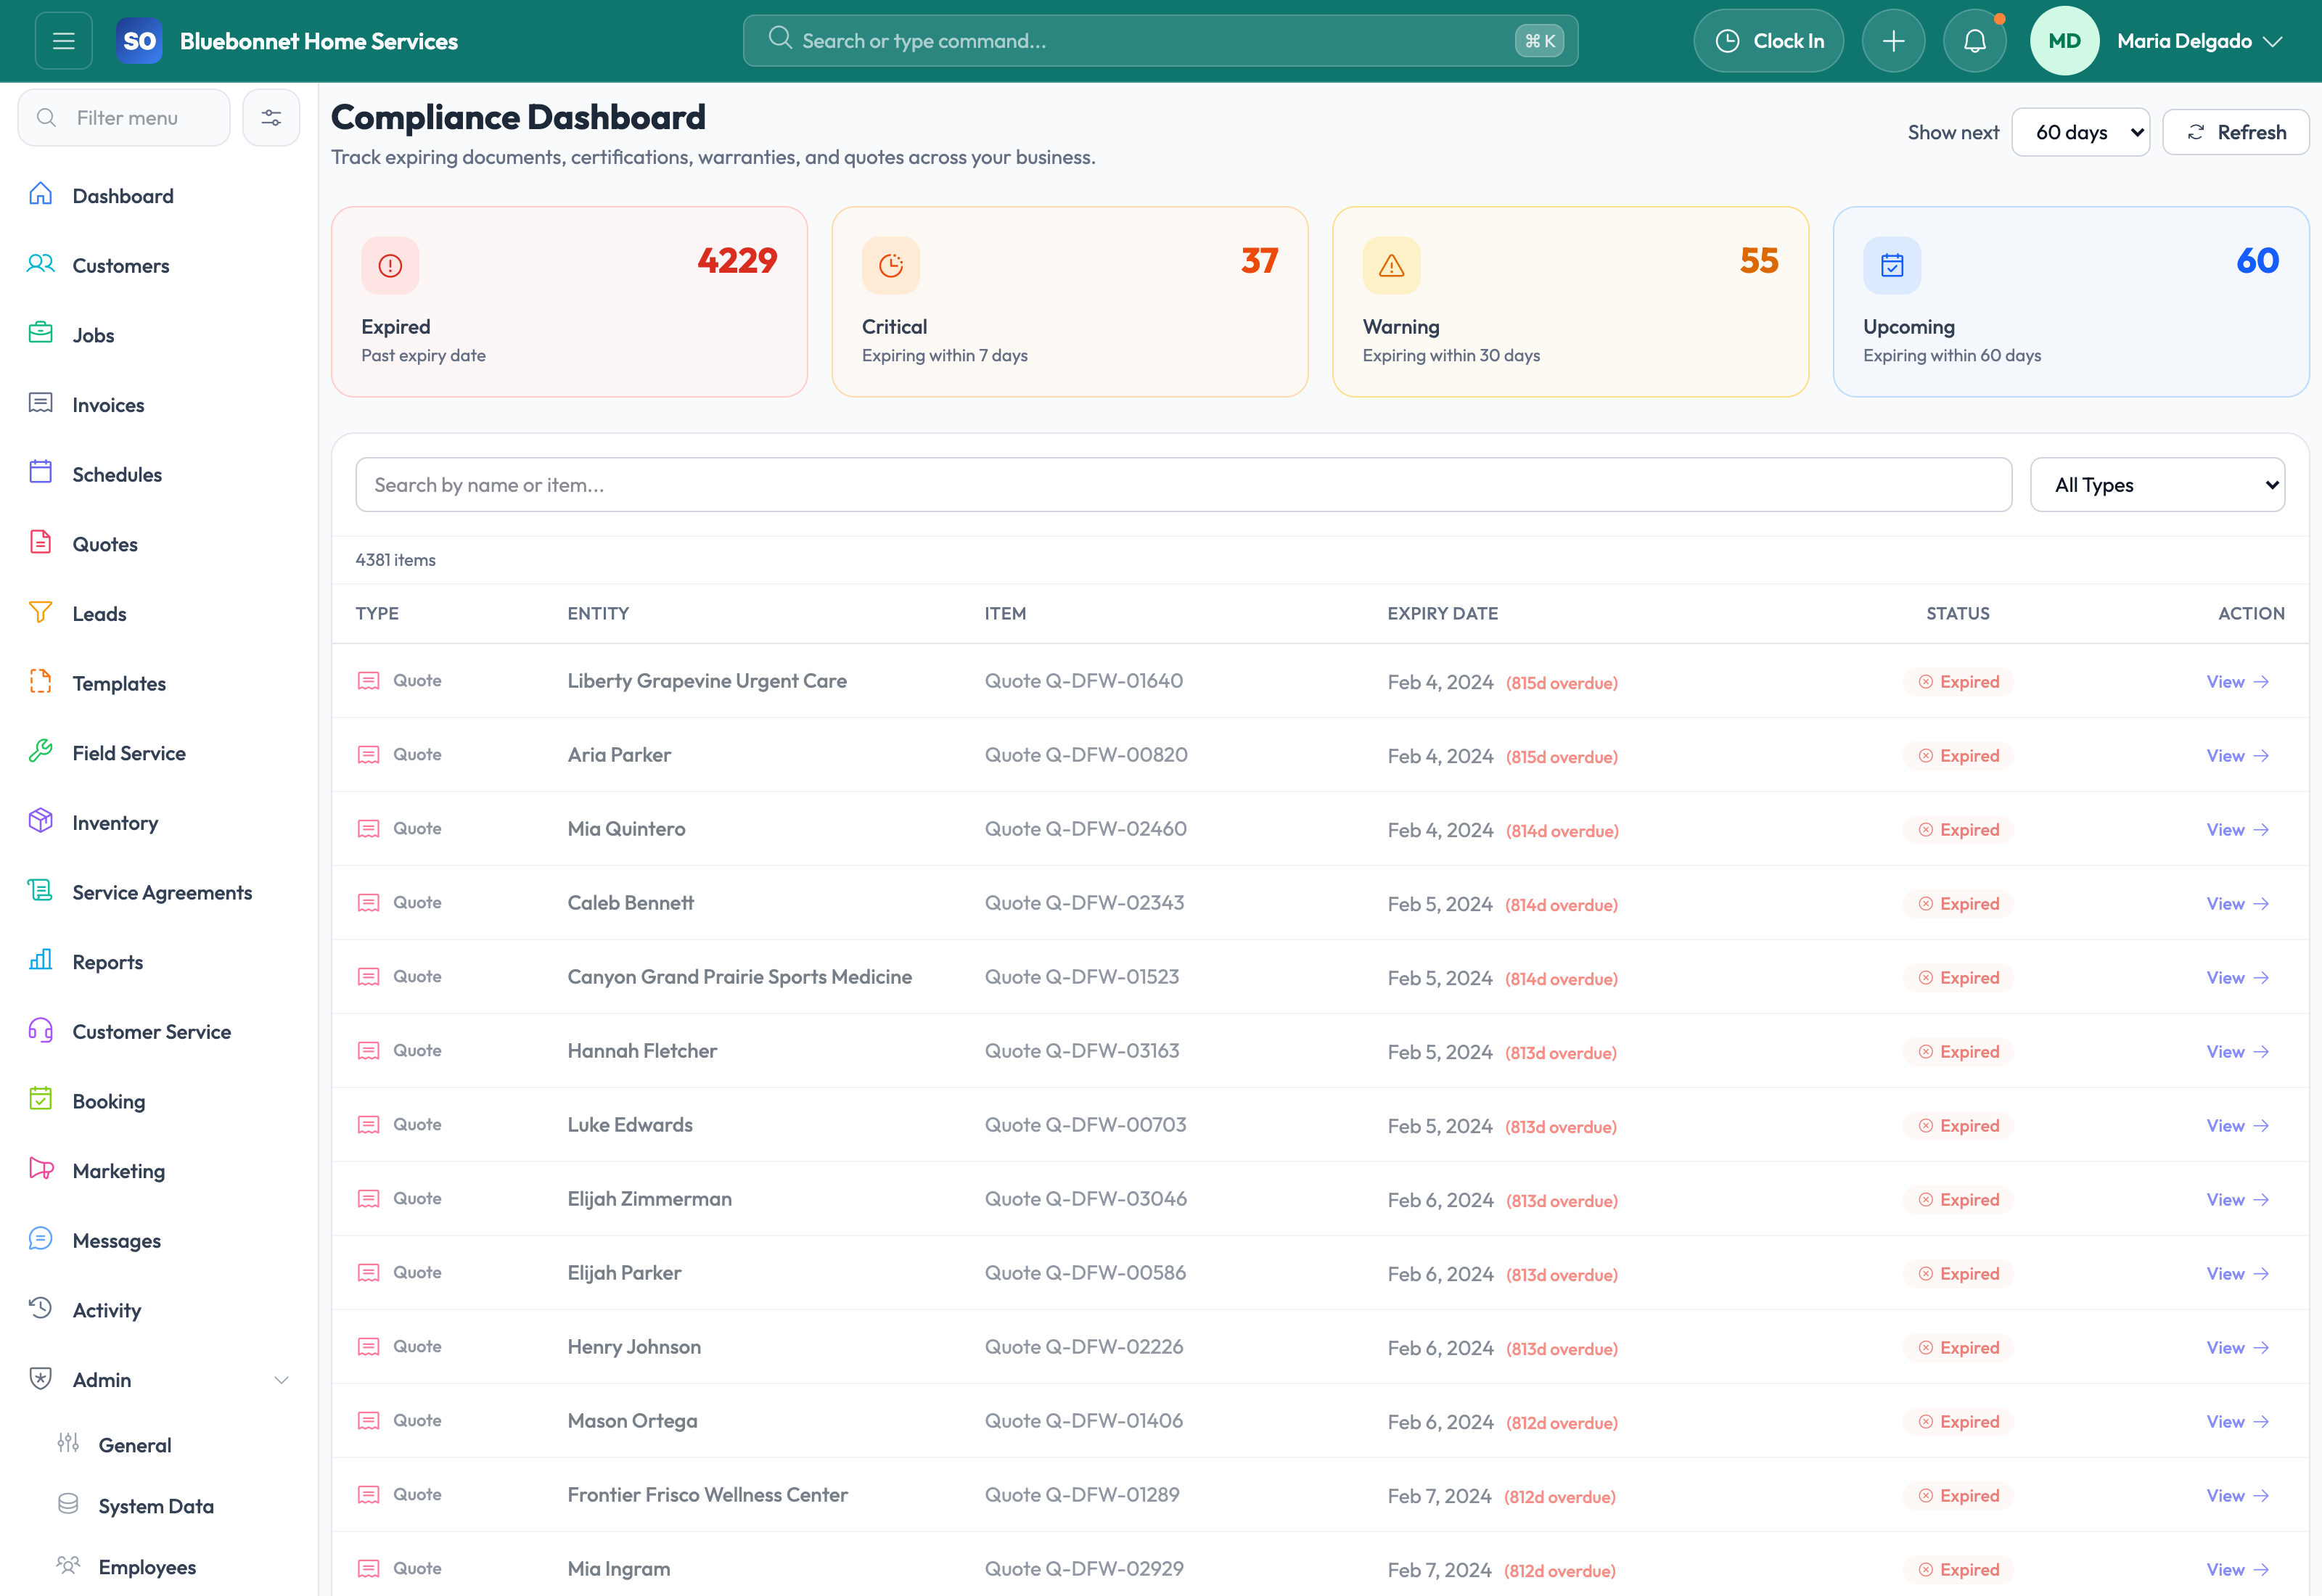The width and height of the screenshot is (2322, 1596).
Task: Click Henry Johnson's Expired status badge
Action: 1958,1348
